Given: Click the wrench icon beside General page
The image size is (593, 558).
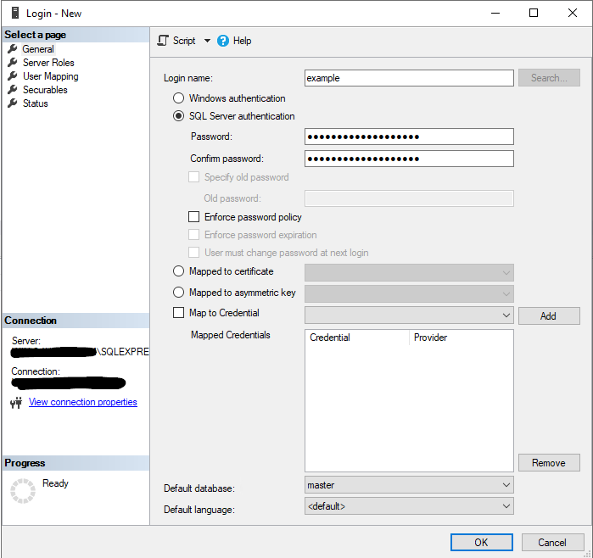Looking at the screenshot, I should click(13, 49).
